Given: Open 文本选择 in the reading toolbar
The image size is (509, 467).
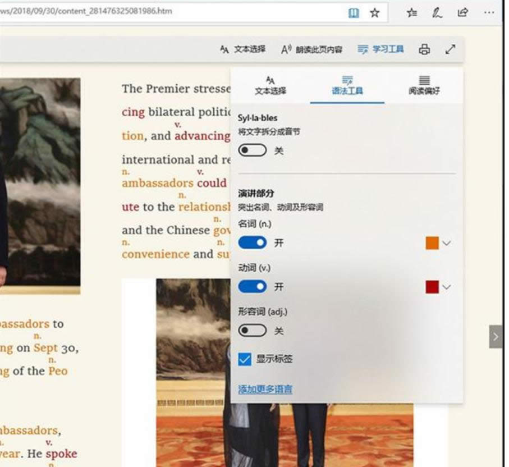Looking at the screenshot, I should point(243,49).
